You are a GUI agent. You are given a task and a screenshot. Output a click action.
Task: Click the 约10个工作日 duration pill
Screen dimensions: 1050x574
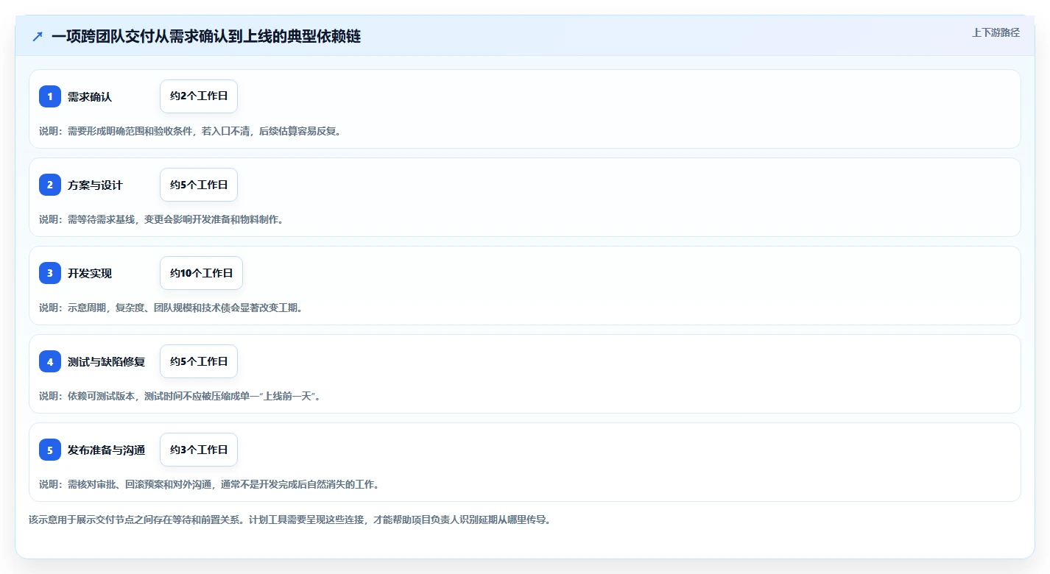point(201,273)
